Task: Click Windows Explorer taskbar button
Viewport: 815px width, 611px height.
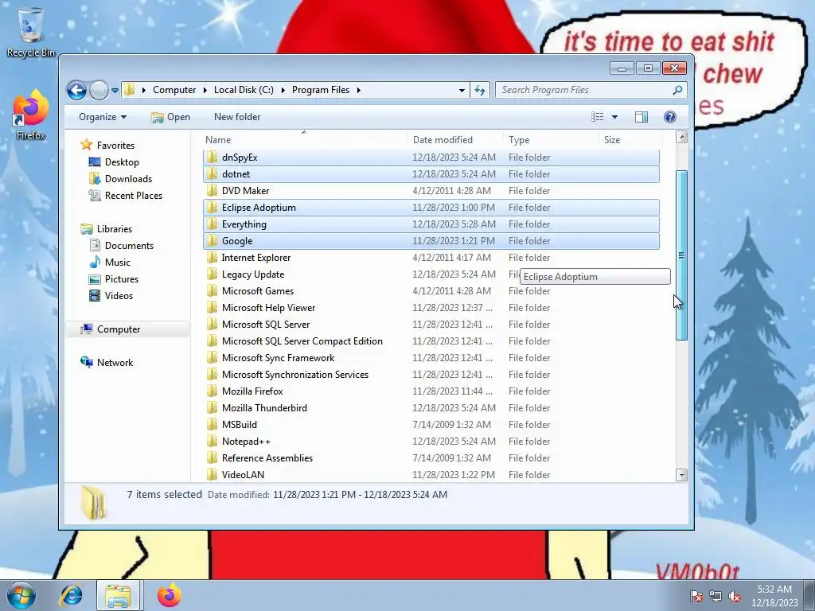Action: 118,595
